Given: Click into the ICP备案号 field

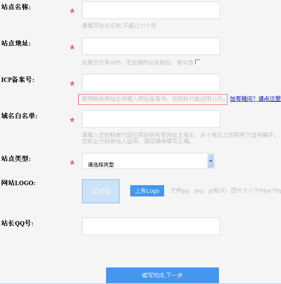Looking at the screenshot, I should (151, 83).
